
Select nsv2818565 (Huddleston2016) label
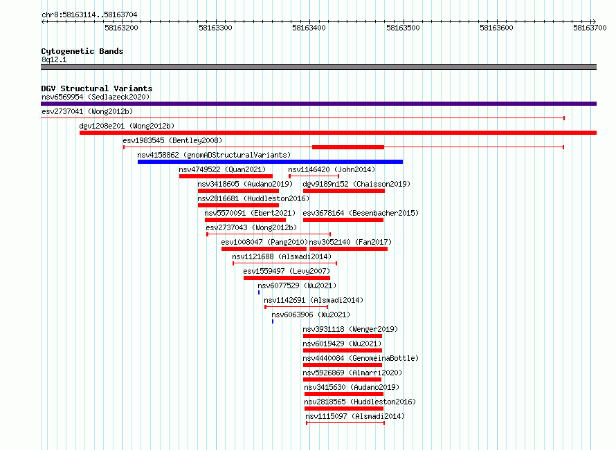click(x=360, y=402)
